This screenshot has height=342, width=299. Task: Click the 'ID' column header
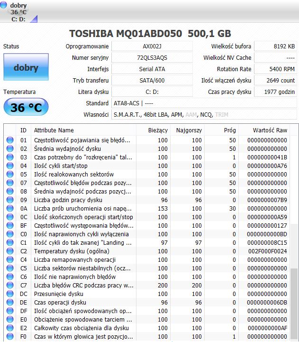(23, 130)
